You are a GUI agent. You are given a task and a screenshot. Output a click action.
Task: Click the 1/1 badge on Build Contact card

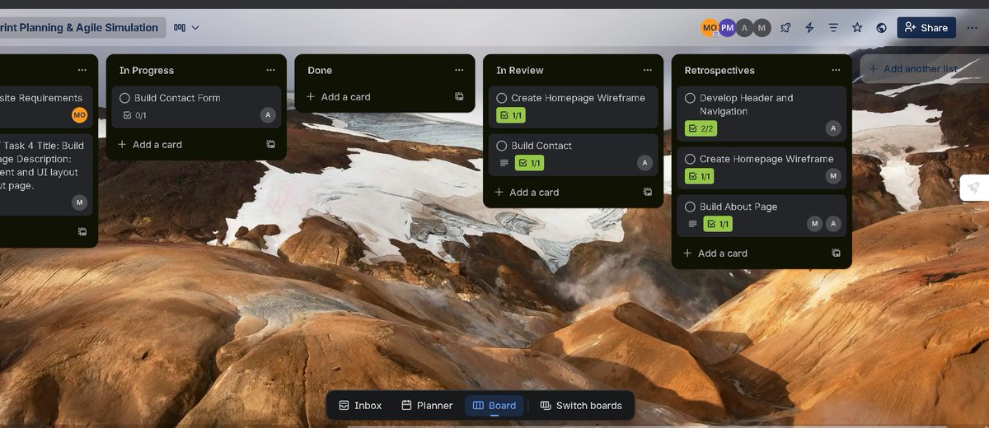(529, 163)
